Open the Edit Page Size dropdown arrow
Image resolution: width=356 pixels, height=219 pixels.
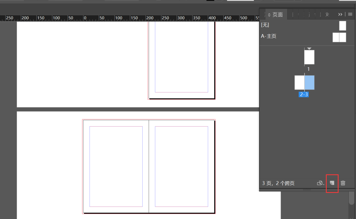pos(323,184)
